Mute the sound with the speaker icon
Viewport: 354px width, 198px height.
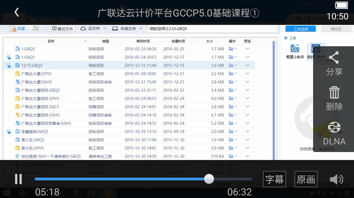(x=337, y=179)
